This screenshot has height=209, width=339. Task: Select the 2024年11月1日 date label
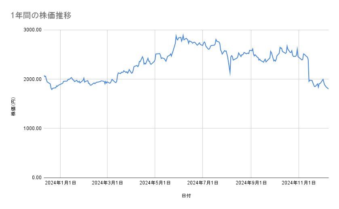tap(299, 183)
